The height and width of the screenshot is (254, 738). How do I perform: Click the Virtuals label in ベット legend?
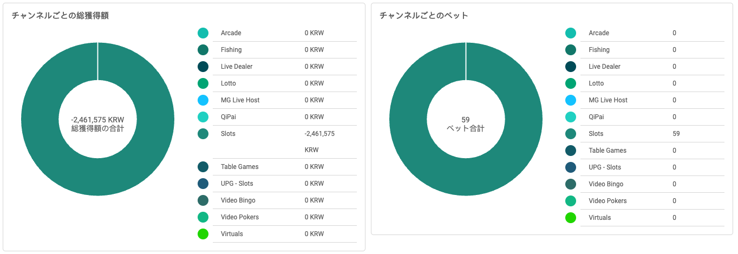tap(599, 218)
